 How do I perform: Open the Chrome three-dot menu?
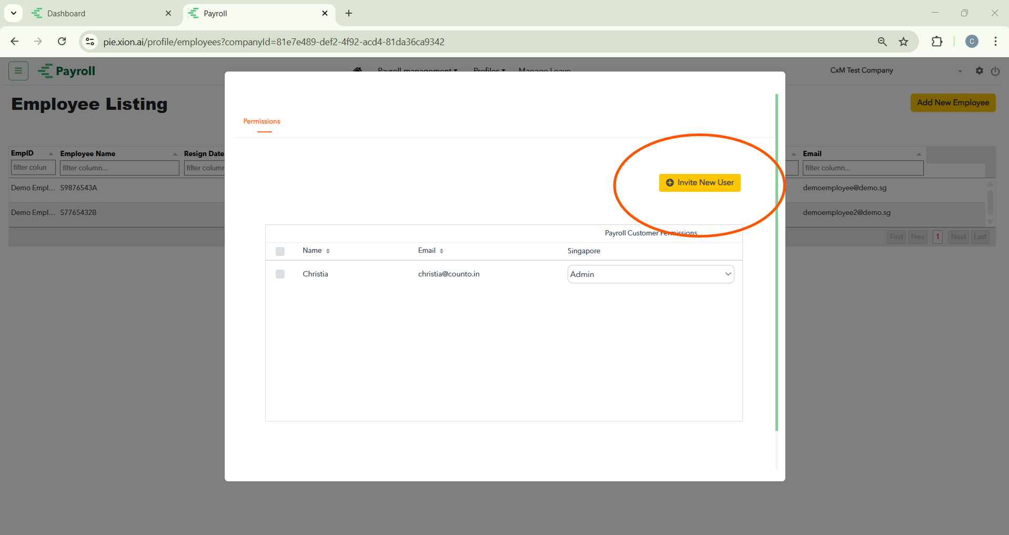click(x=995, y=42)
